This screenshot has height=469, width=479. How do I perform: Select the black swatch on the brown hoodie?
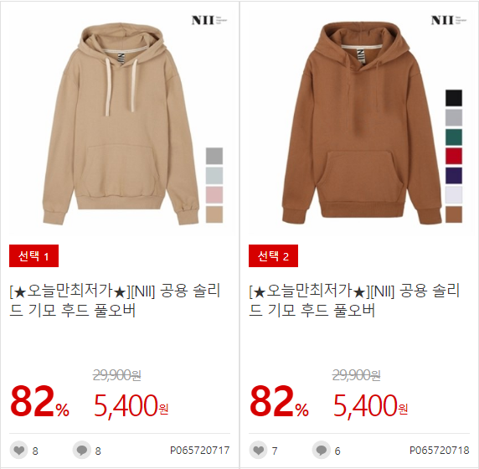(454, 98)
